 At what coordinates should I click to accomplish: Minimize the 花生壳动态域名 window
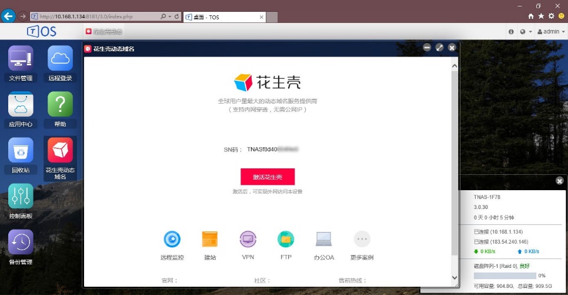427,48
